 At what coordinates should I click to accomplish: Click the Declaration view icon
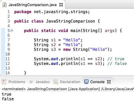56,82
